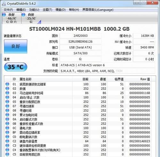Click status icon for attribute C0 断电撤销次数

point(7,137)
